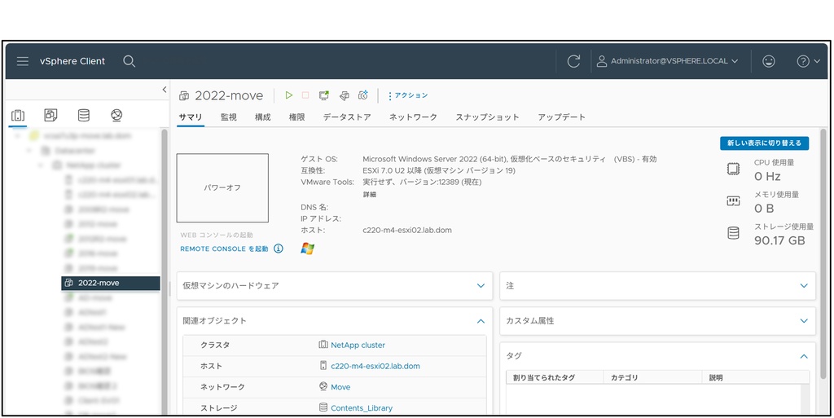Viewport: 834px width, 418px height.
Task: Expand the 仮想マシンのハードウェア panel
Action: tap(481, 286)
